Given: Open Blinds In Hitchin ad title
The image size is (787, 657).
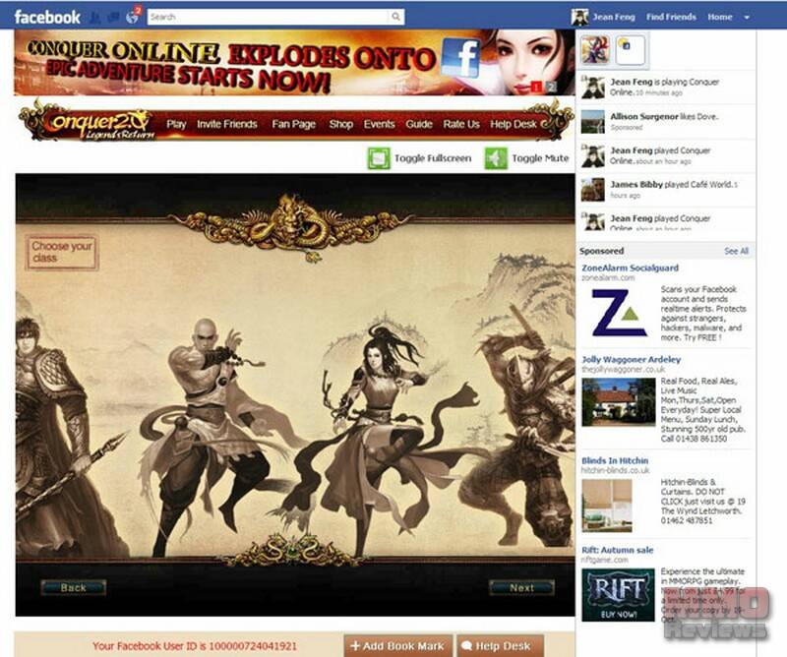Looking at the screenshot, I should pyautogui.click(x=615, y=460).
